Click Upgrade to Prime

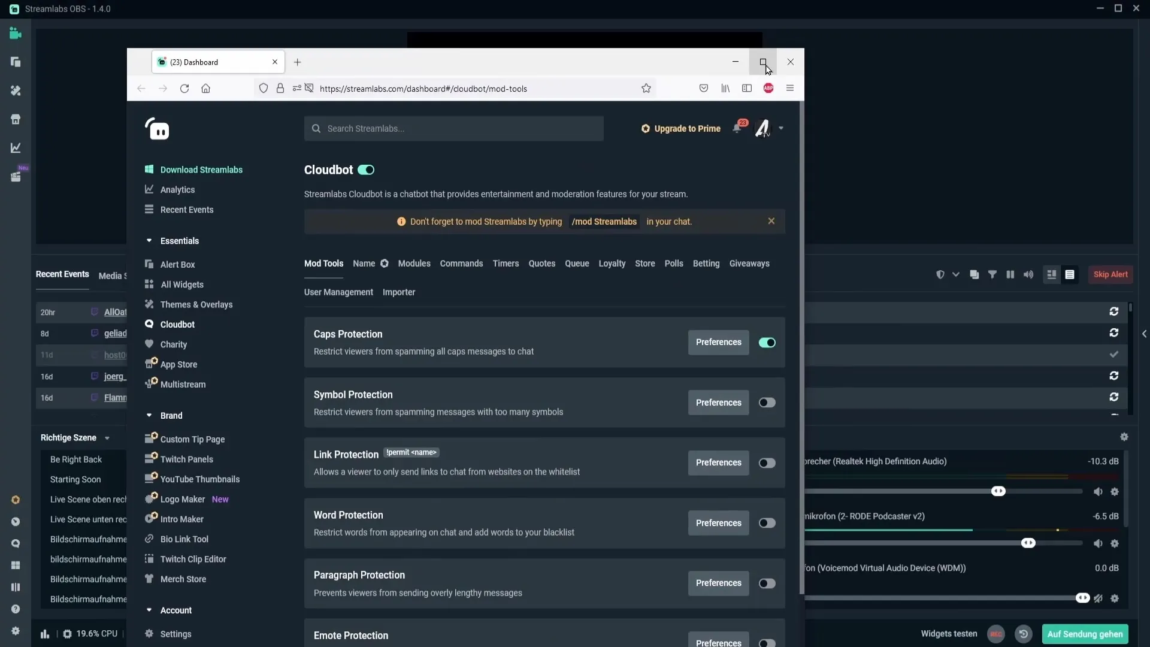(681, 129)
